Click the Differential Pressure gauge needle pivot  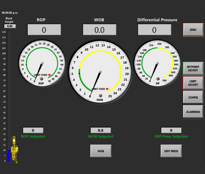(157, 63)
